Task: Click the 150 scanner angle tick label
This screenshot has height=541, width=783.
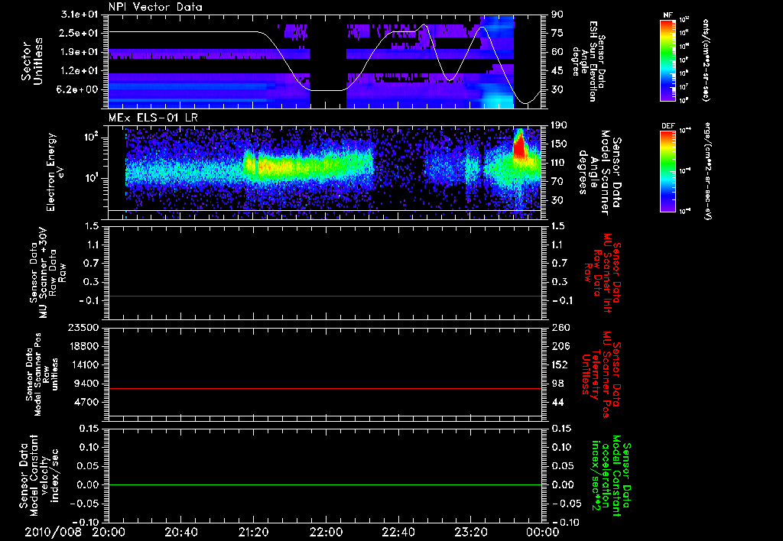Action: pos(559,144)
